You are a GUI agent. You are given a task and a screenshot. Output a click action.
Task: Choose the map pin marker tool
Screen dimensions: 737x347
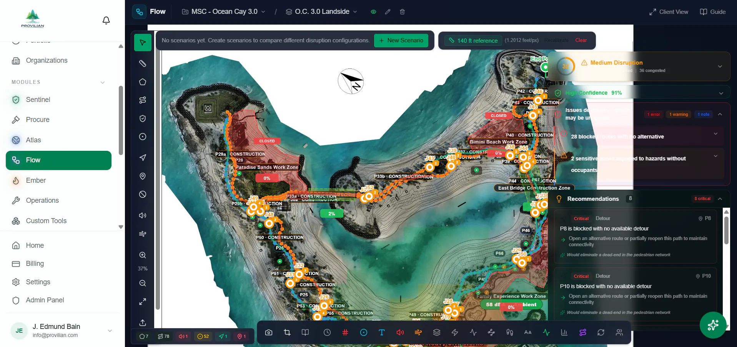143,176
